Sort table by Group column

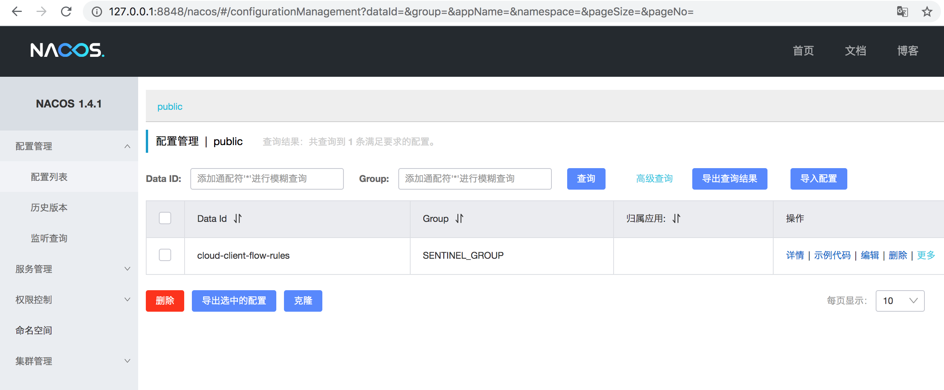(x=459, y=218)
